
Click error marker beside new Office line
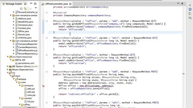tap(43, 86)
